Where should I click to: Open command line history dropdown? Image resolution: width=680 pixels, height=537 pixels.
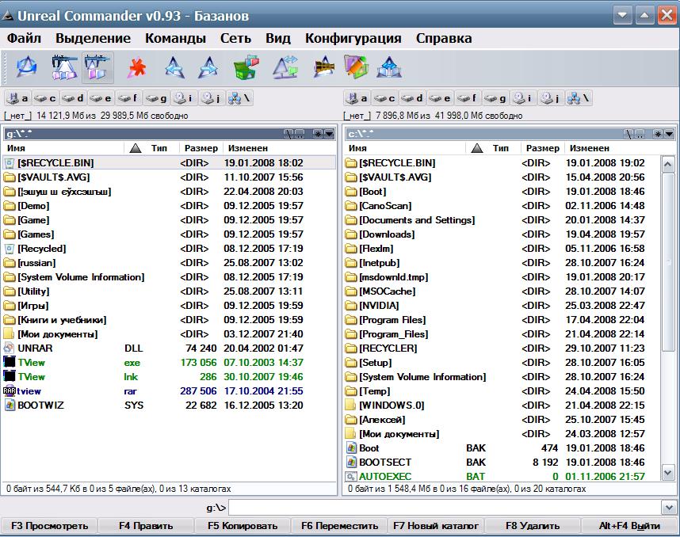click(x=668, y=507)
